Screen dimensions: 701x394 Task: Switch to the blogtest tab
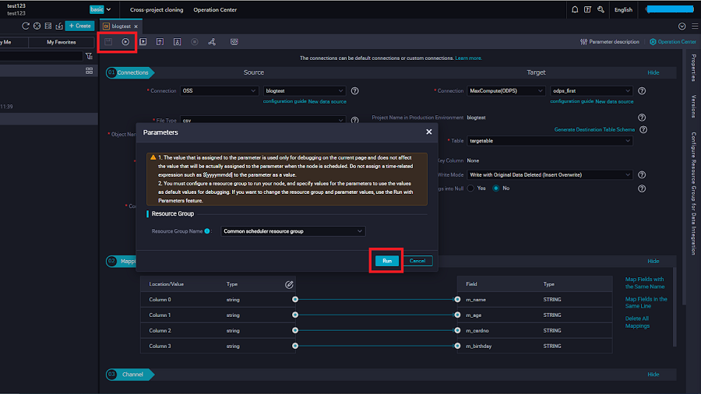pyautogui.click(x=120, y=26)
